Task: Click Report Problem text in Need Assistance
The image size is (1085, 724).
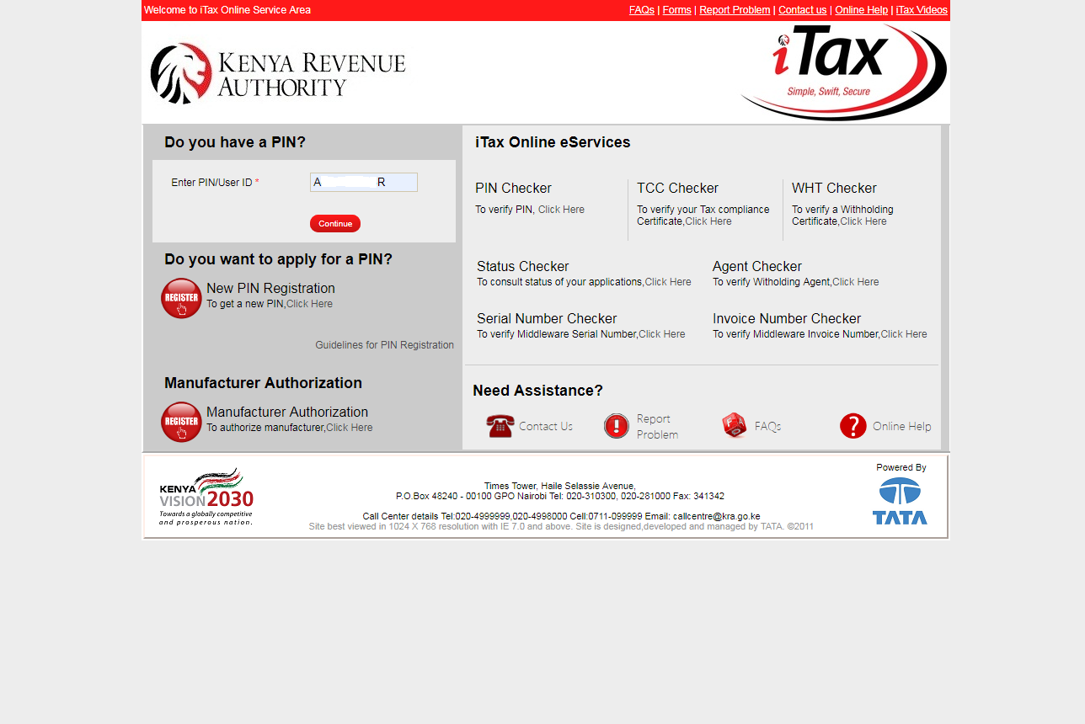Action: 657,426
